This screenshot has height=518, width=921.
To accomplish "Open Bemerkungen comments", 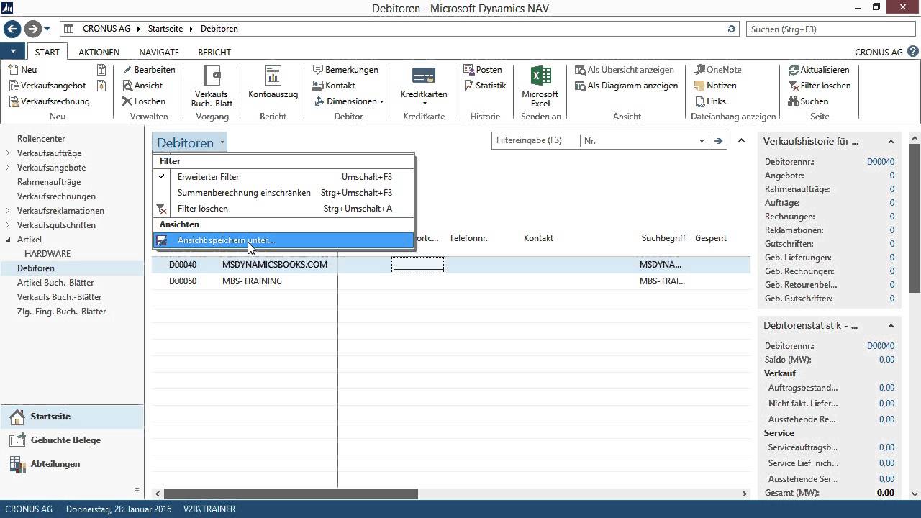I will coord(345,70).
